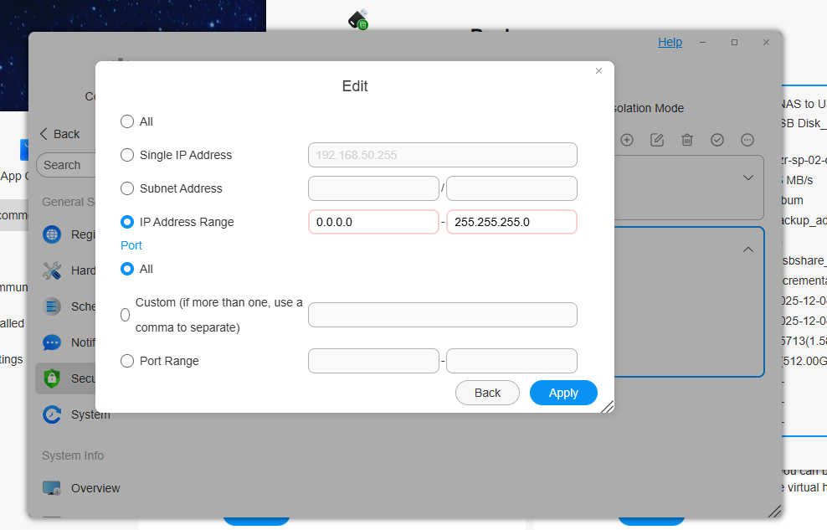Screen dimensions: 827x530
Task: Click the USB drive icon on desktop
Action: [x=358, y=19]
